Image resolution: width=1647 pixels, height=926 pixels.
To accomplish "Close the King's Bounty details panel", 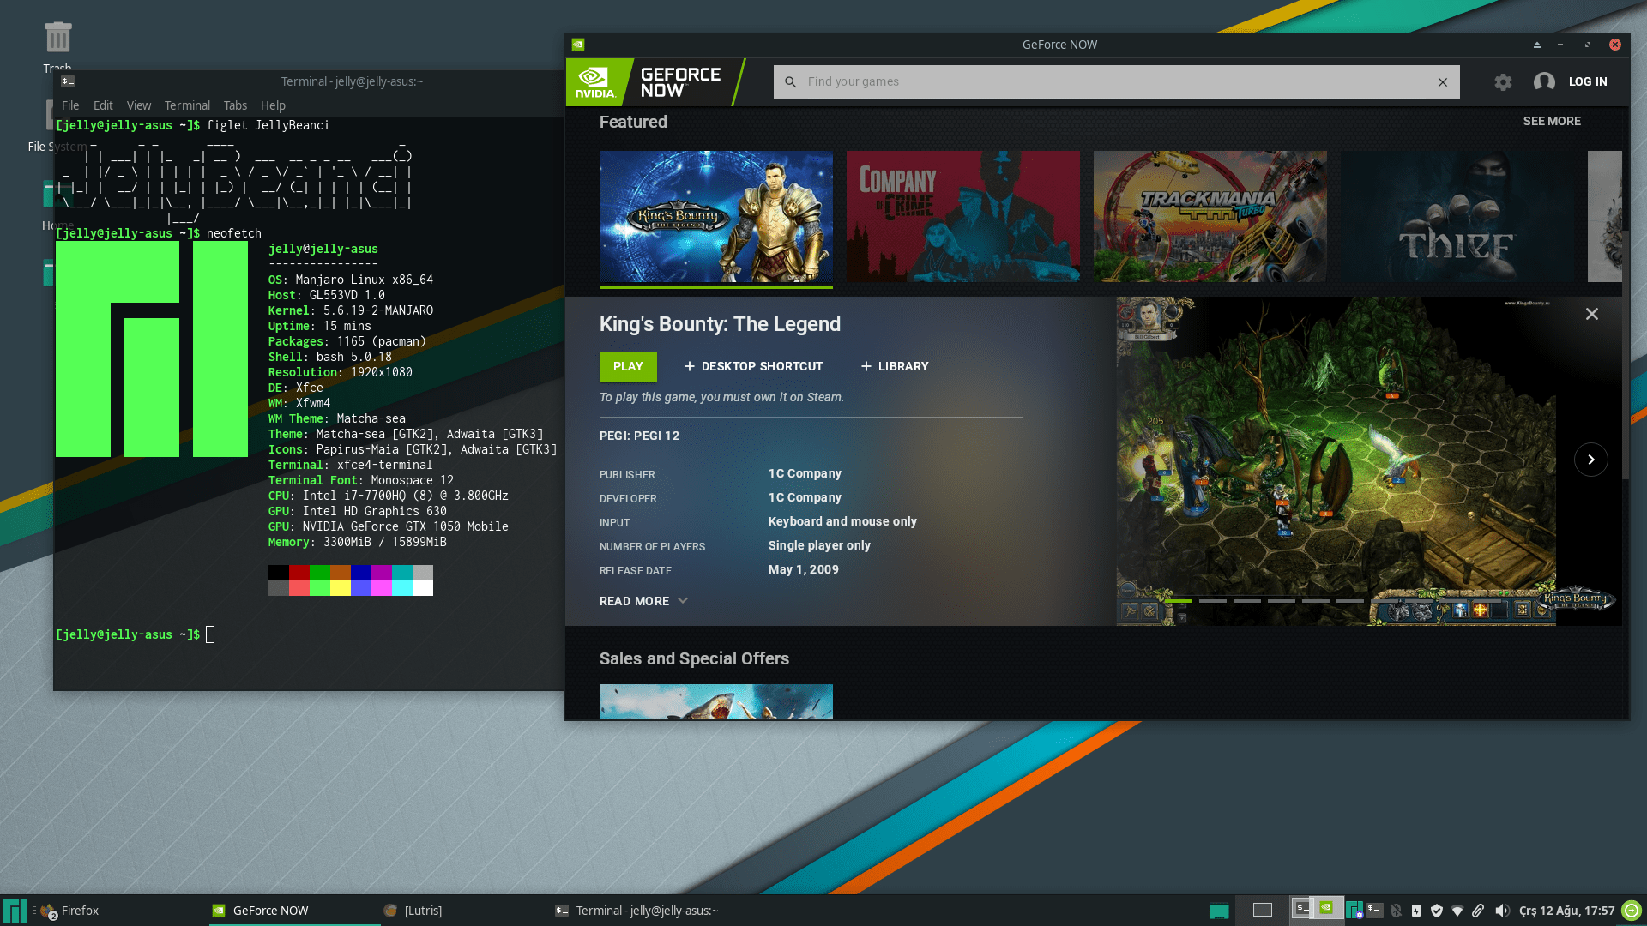I will 1592,314.
